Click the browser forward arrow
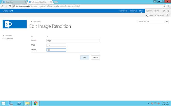 point(6,6)
